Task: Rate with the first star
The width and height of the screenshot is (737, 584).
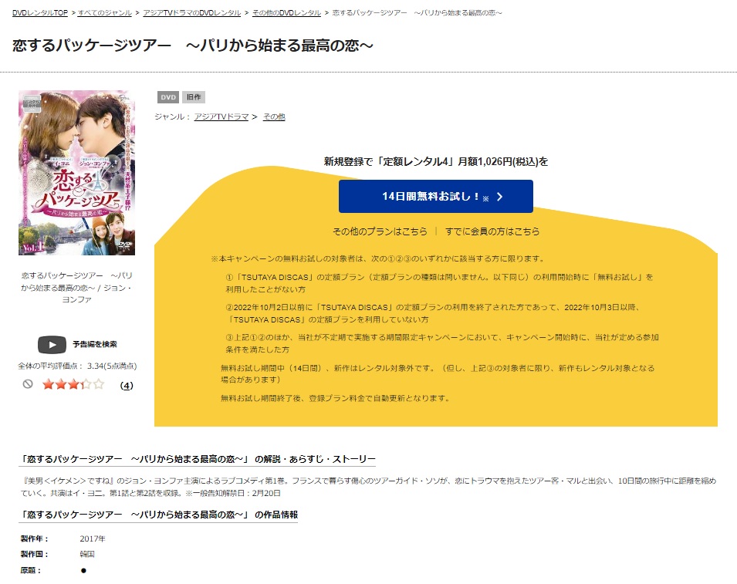Action: click(48, 385)
